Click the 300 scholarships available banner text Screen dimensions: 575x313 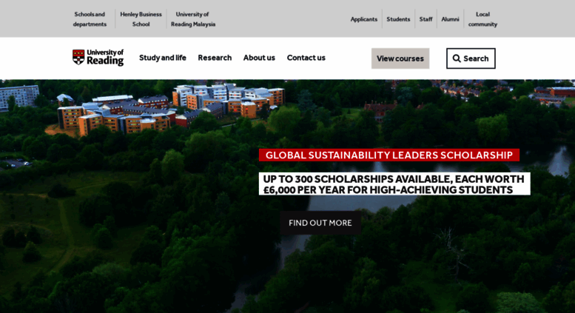pyautogui.click(x=394, y=184)
